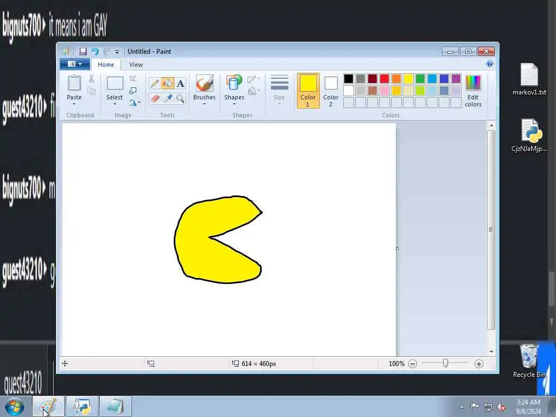
Task: Click the Save icon in quick access toolbar
Action: click(x=83, y=52)
